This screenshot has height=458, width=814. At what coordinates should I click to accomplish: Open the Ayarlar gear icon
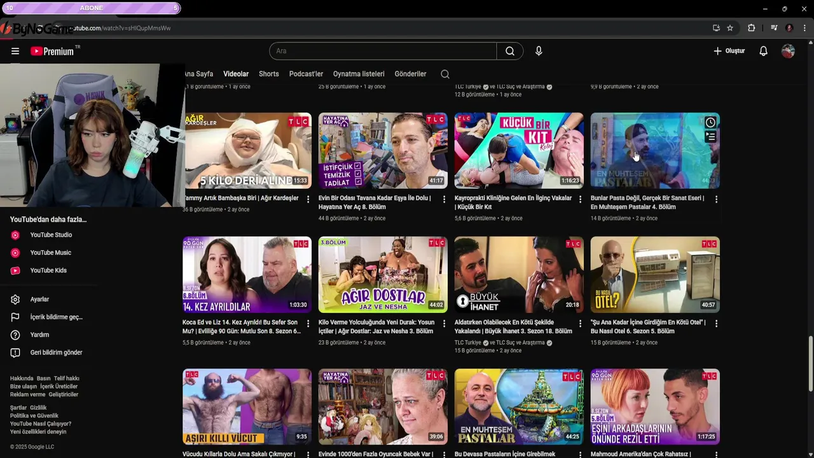pos(15,299)
